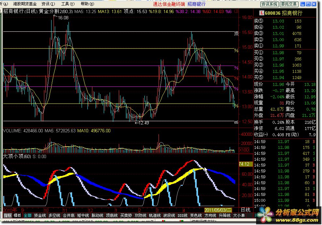Switch to the 模板 tab
This screenshot has height=225, width=322.
point(17,216)
